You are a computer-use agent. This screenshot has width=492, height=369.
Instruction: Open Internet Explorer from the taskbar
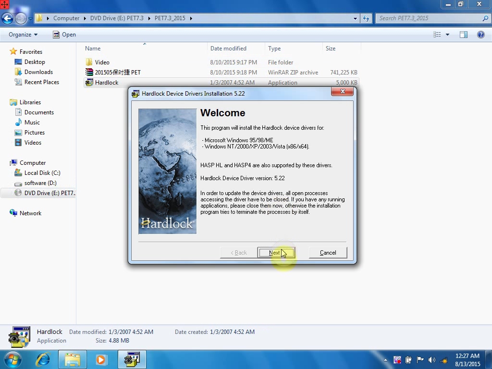43,359
